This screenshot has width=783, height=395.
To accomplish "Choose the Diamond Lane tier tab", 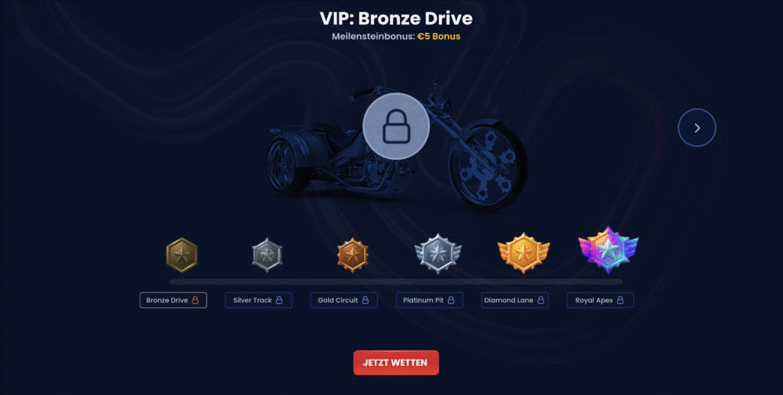I will (515, 300).
